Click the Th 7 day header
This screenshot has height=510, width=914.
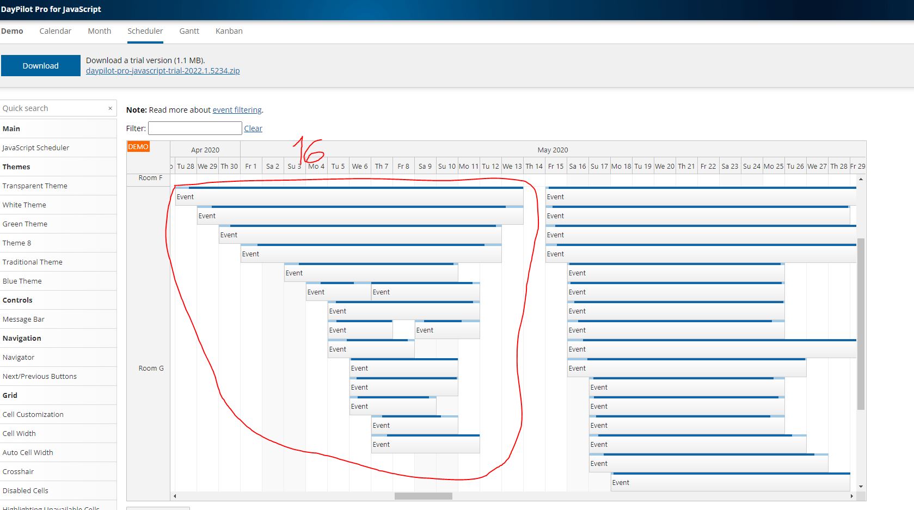point(382,167)
